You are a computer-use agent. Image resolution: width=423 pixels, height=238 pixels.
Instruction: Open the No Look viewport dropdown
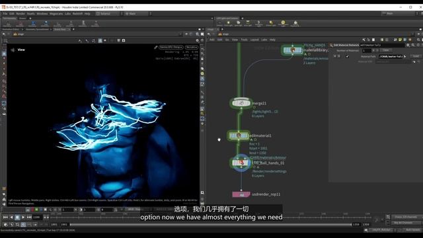tap(191, 47)
